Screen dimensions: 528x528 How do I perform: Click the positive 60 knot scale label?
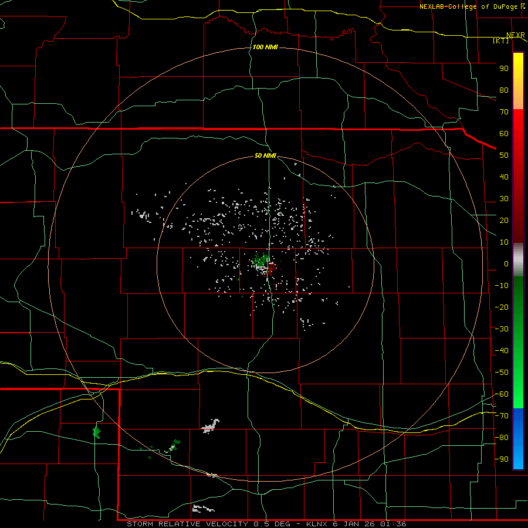point(504,134)
